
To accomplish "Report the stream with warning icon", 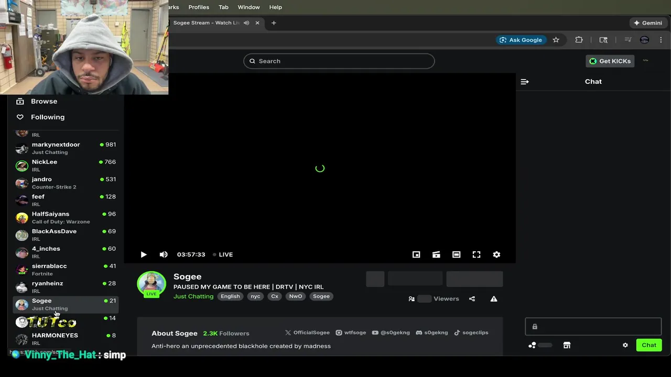I will pos(494,299).
